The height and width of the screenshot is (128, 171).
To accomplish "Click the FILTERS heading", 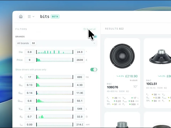I will coord(21,29).
